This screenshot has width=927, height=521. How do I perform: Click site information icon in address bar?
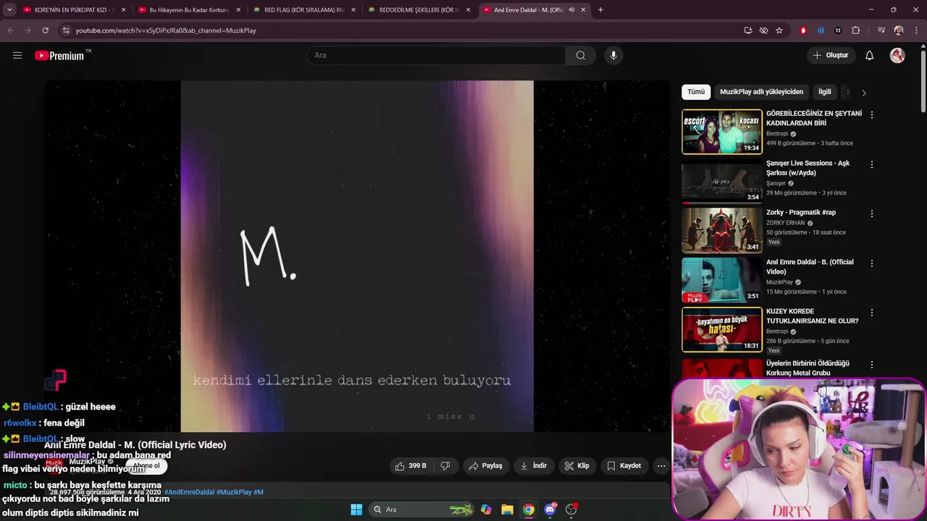tap(66, 30)
